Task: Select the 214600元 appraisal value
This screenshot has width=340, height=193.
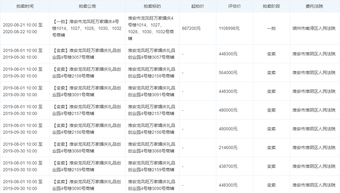Action: [x=228, y=148]
